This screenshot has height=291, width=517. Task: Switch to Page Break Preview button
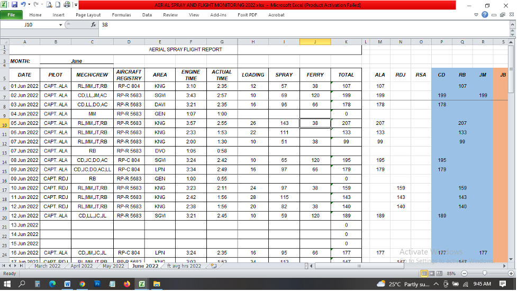coord(439,274)
